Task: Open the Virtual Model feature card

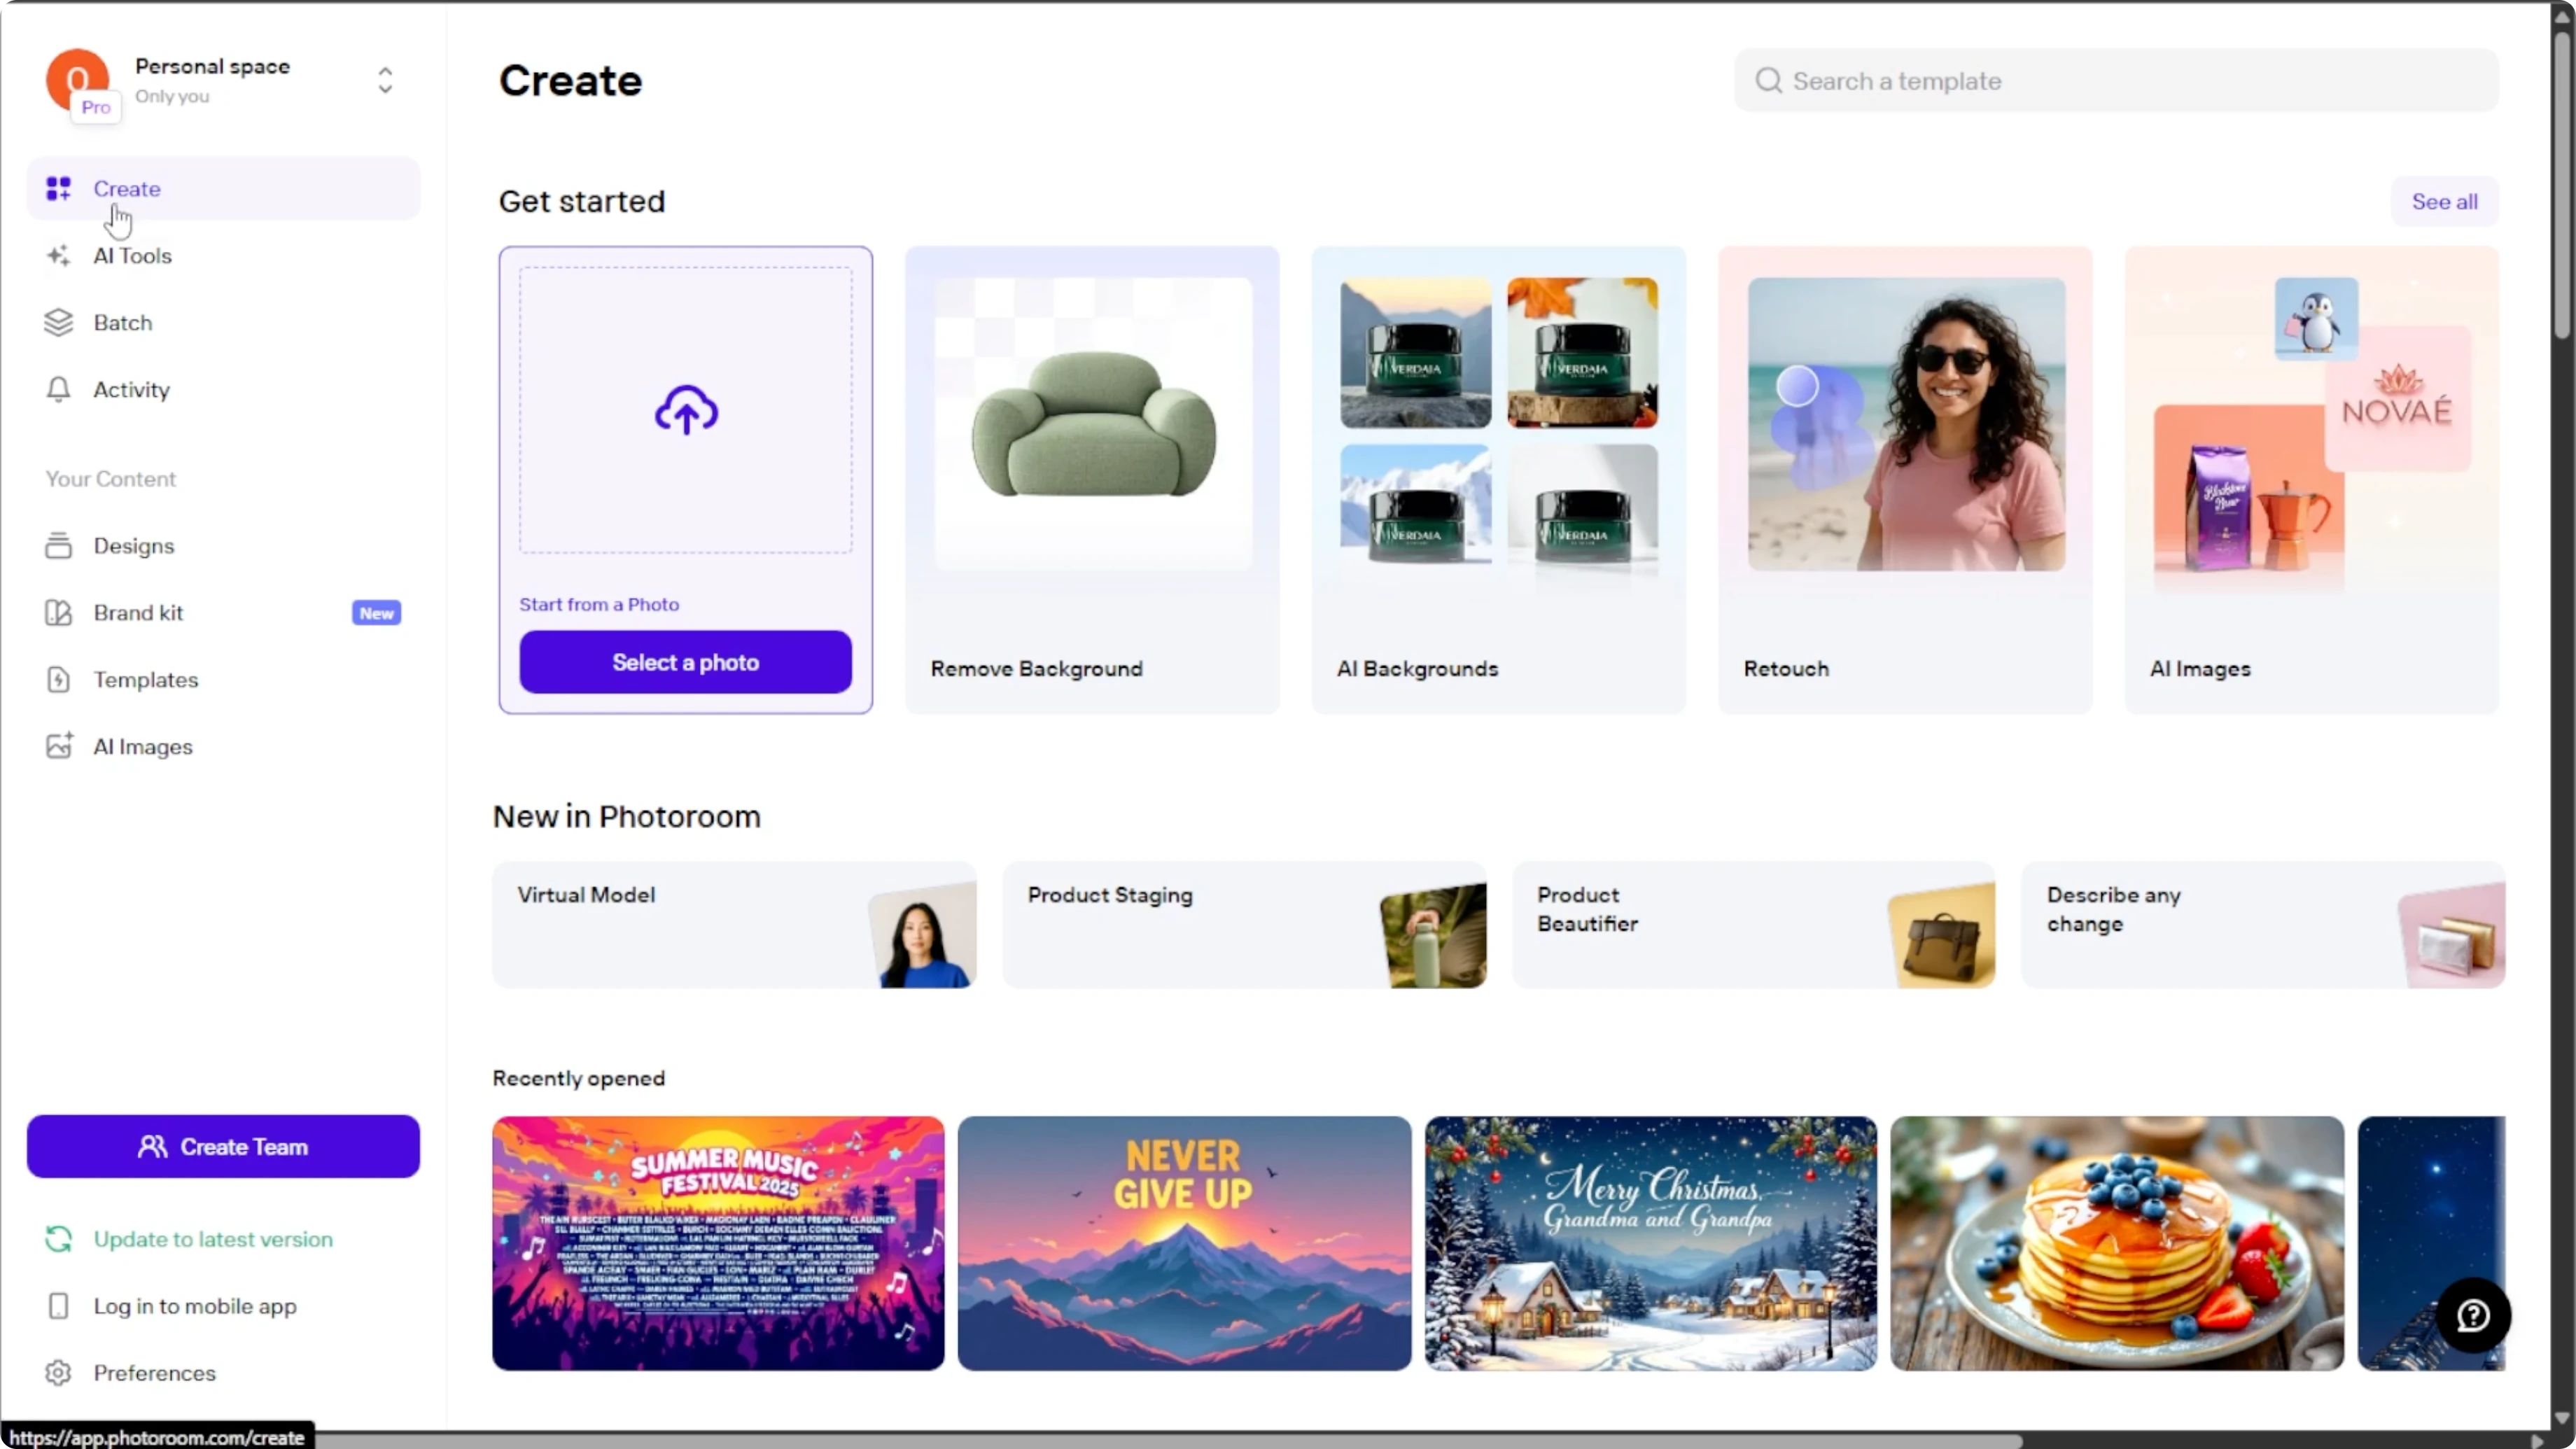Action: [734, 925]
